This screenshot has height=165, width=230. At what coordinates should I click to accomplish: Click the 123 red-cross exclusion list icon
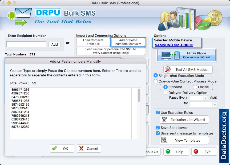164,119
